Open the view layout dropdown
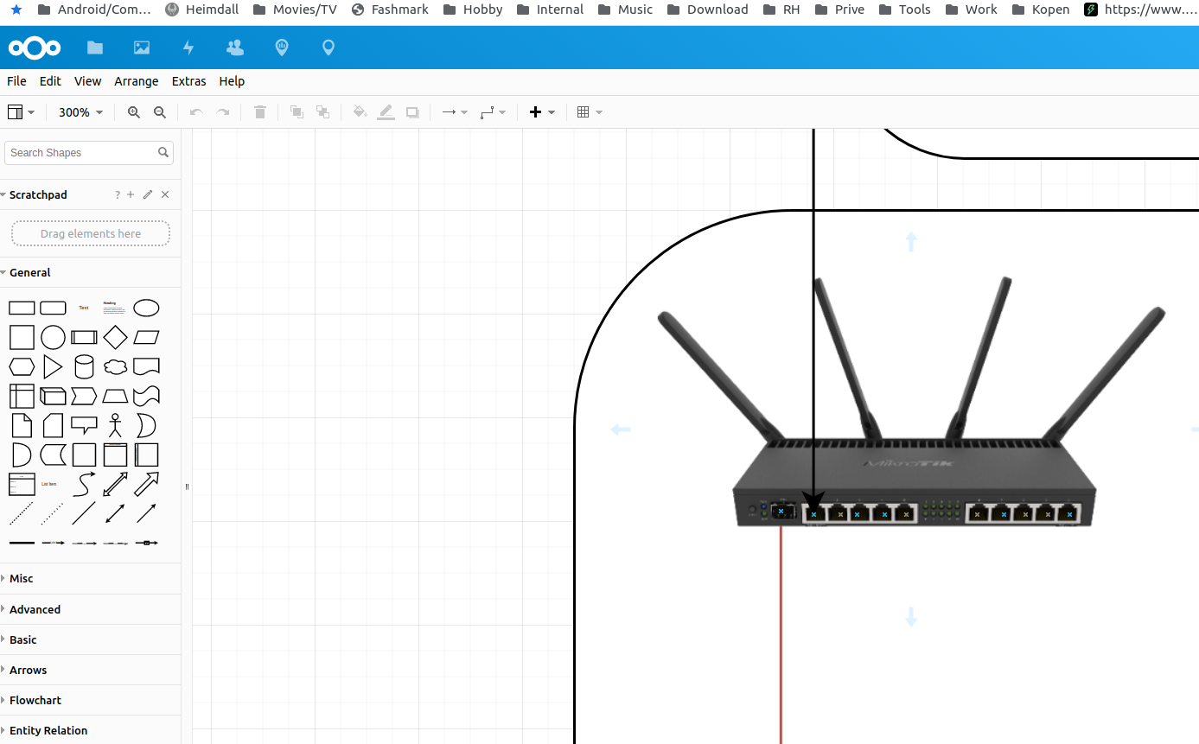 pyautogui.click(x=21, y=112)
